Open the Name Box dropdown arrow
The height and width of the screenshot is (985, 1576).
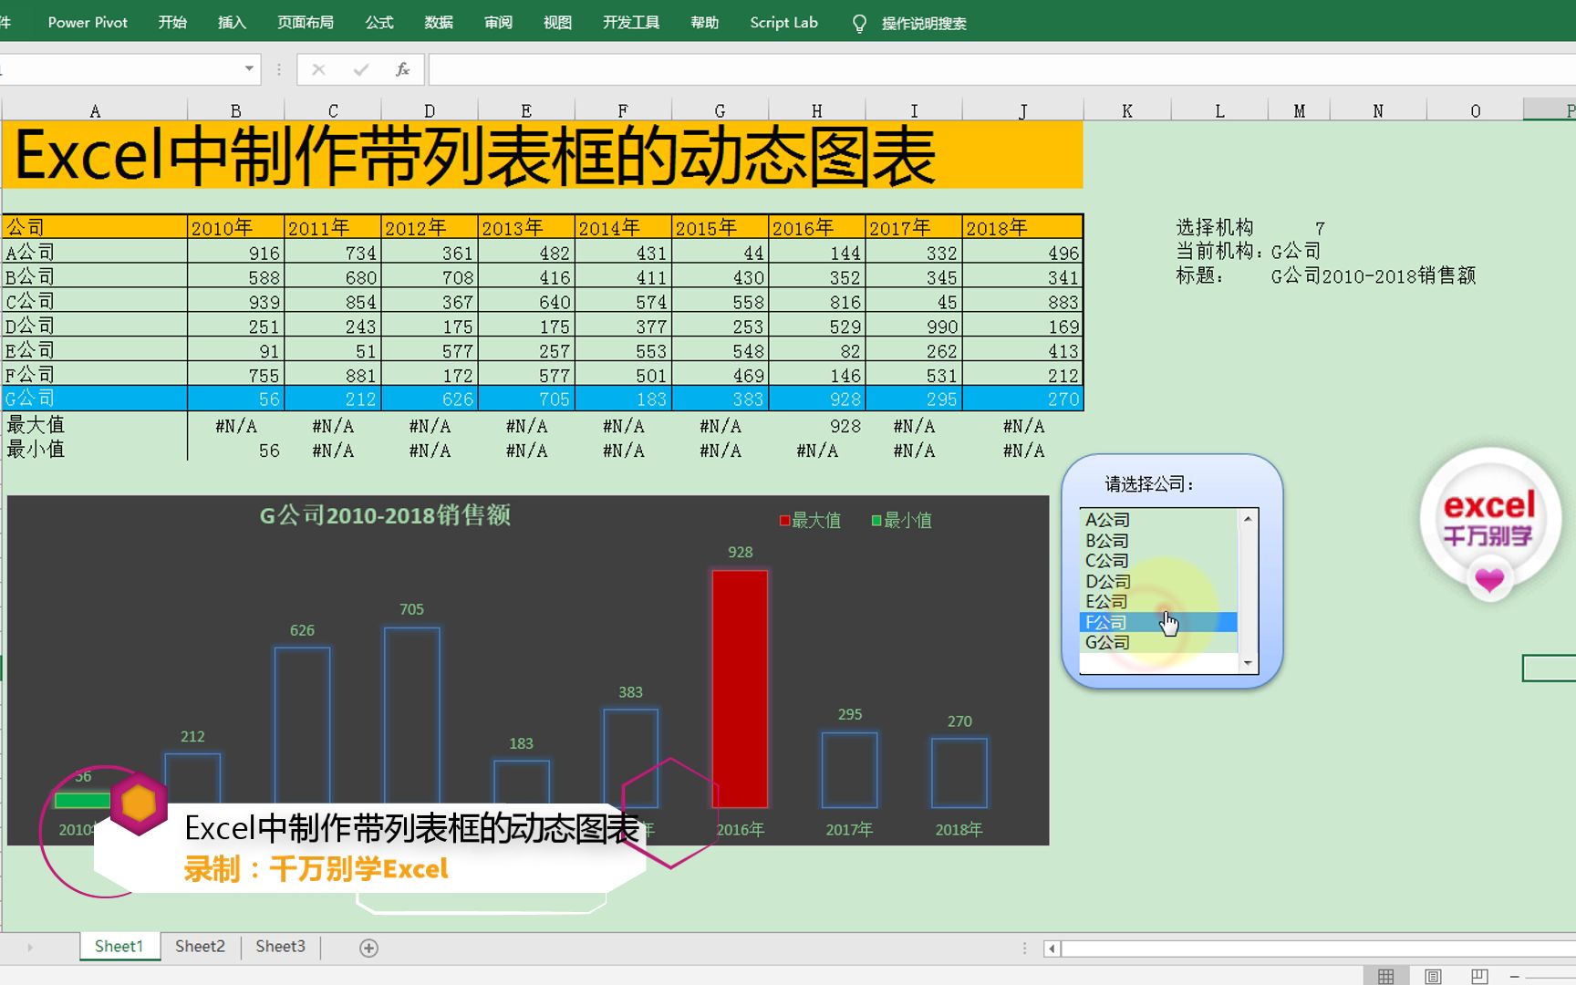point(247,68)
